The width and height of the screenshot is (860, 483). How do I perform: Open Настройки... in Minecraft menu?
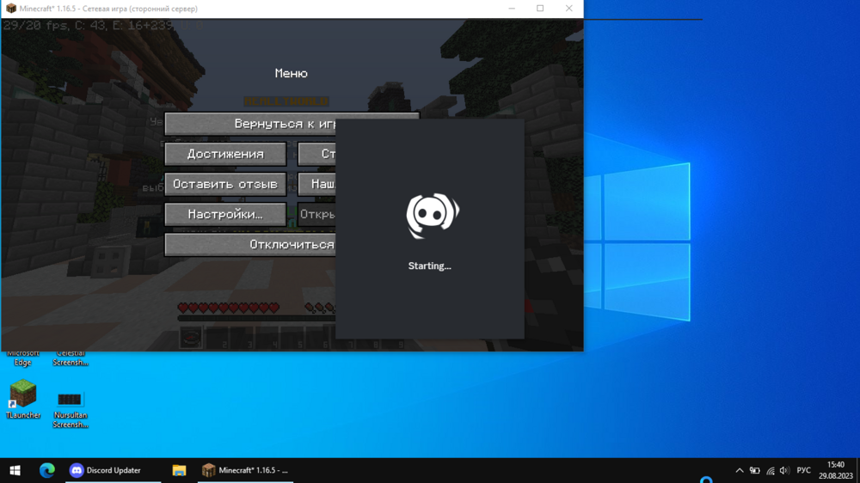[x=225, y=214]
